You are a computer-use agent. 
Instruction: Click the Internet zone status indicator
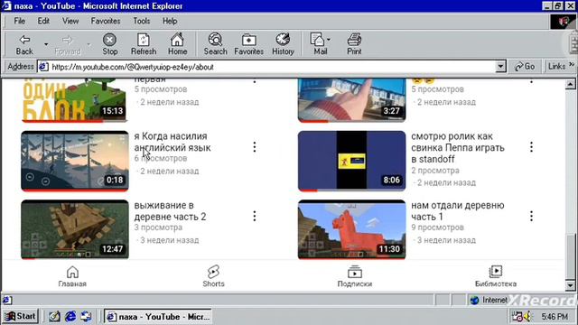tap(489, 300)
